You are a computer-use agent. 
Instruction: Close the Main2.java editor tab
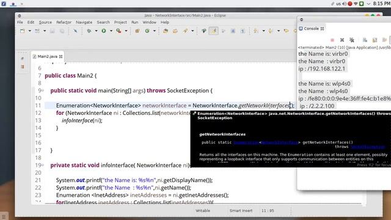tap(60, 57)
